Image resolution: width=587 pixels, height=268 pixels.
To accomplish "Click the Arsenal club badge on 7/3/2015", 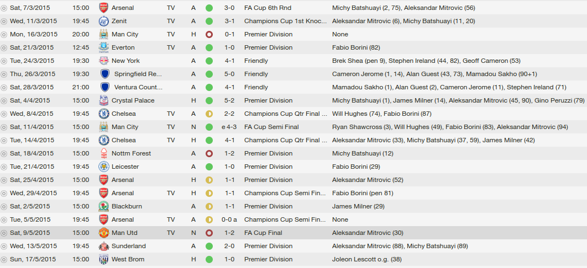I will (x=104, y=8).
